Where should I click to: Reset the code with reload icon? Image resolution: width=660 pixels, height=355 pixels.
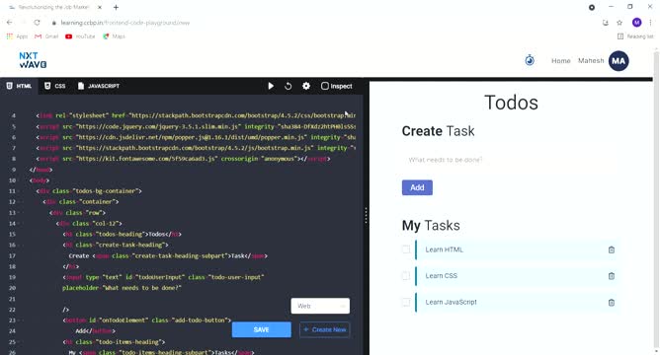[288, 86]
